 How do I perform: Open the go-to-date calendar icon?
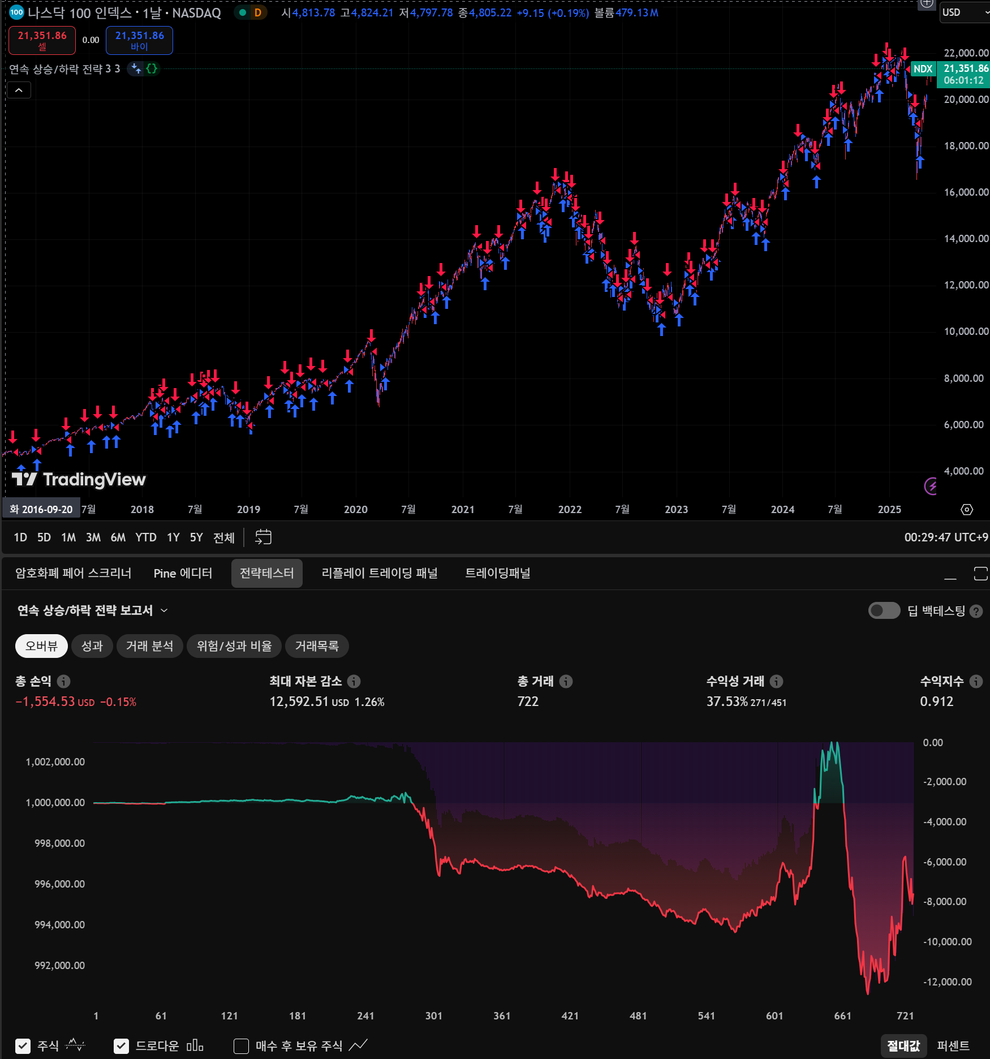tap(263, 537)
